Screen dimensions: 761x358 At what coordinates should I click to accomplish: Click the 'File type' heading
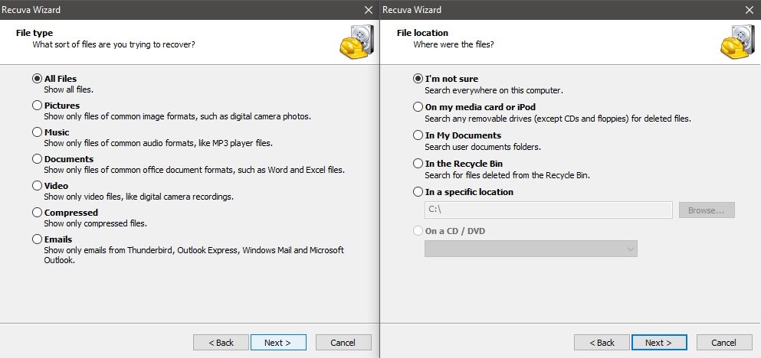[34, 33]
